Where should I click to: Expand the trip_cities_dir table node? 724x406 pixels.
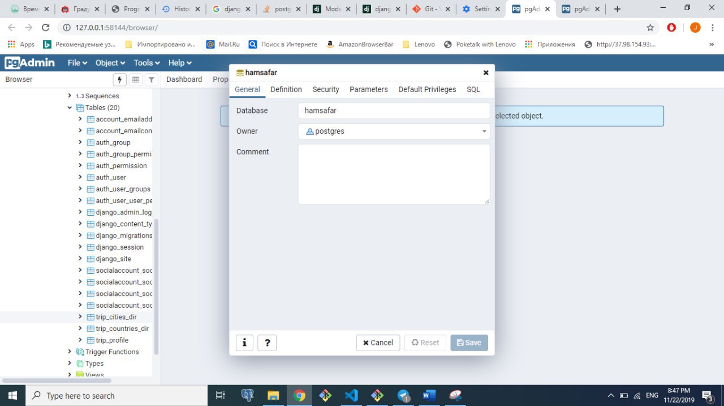pyautogui.click(x=80, y=317)
